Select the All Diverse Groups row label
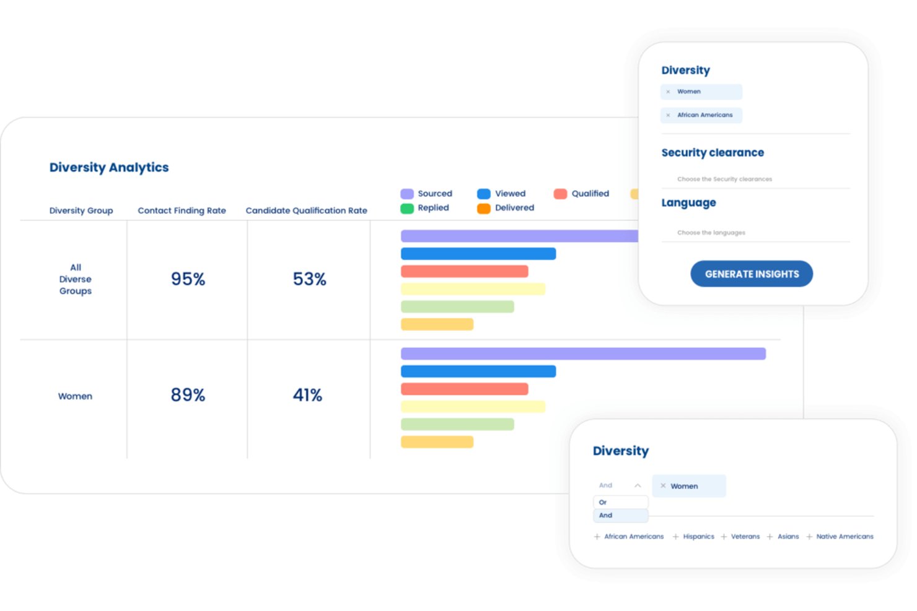The image size is (917, 611). [76, 279]
